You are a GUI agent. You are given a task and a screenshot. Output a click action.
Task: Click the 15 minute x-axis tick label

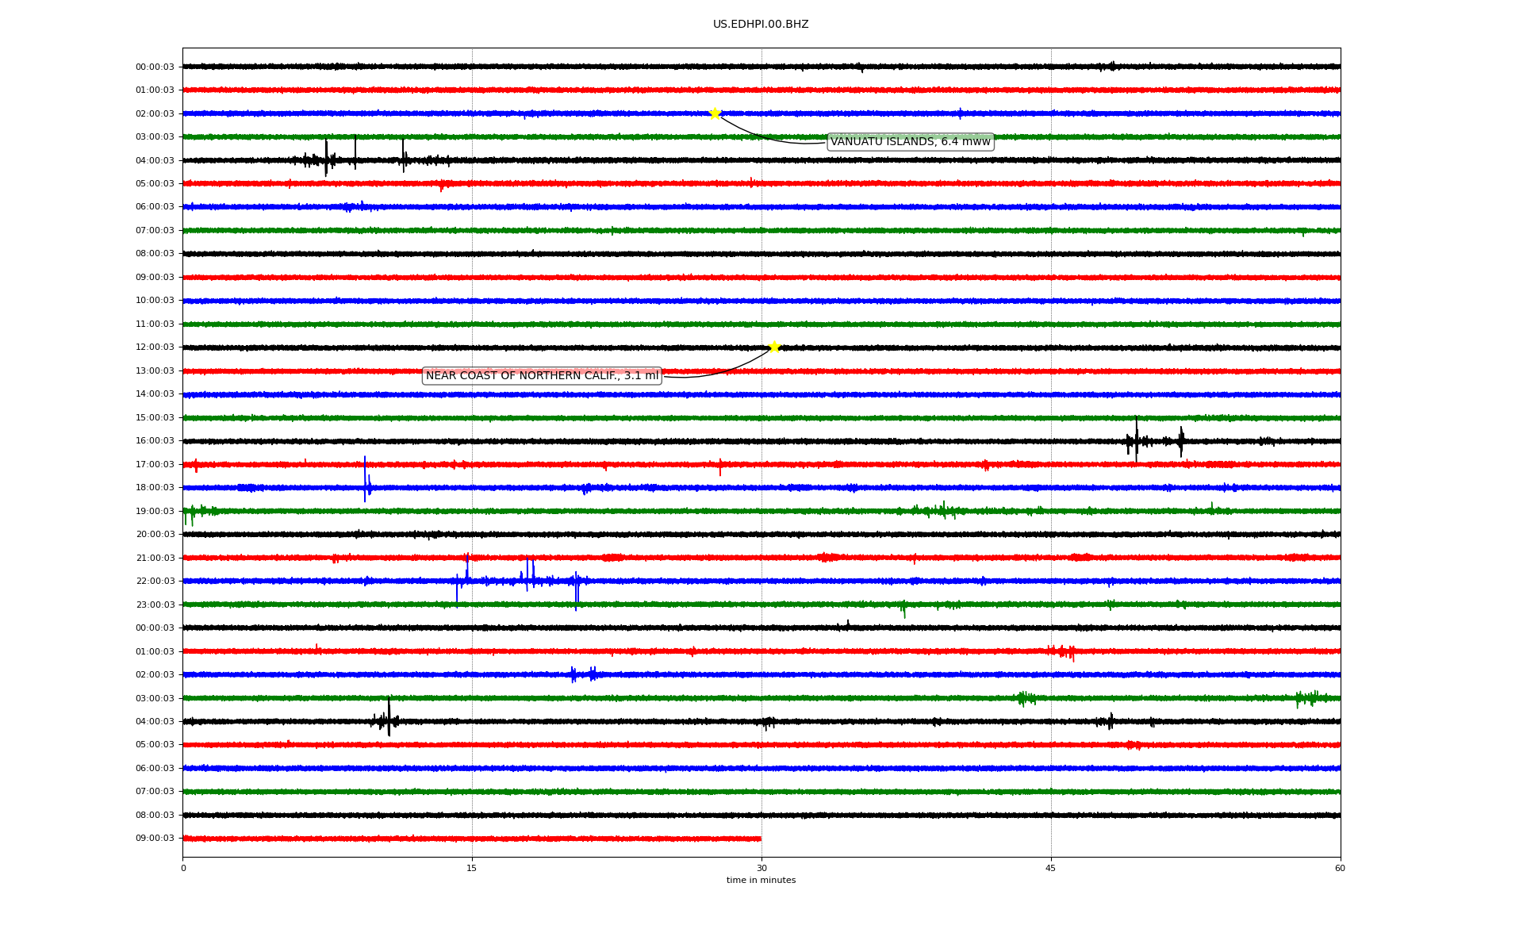tap(472, 868)
